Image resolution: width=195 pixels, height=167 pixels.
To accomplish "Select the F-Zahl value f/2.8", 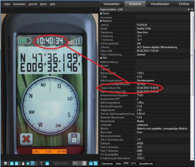I will tap(139, 77).
